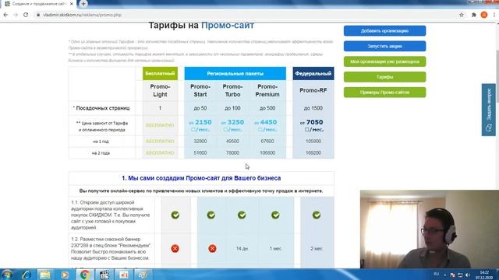Open a new tab with the plus button

tap(83, 4)
